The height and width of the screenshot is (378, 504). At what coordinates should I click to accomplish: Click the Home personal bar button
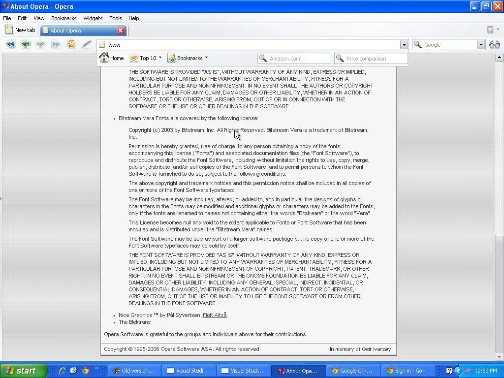(x=112, y=58)
